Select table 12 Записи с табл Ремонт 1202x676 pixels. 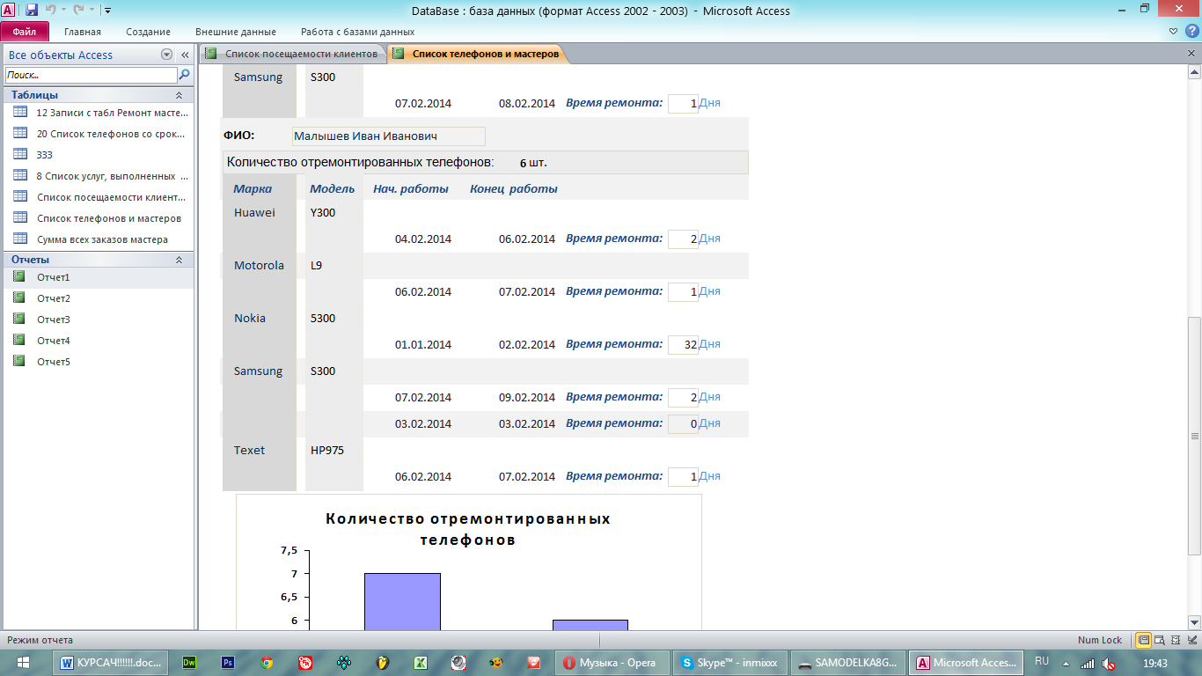click(99, 113)
